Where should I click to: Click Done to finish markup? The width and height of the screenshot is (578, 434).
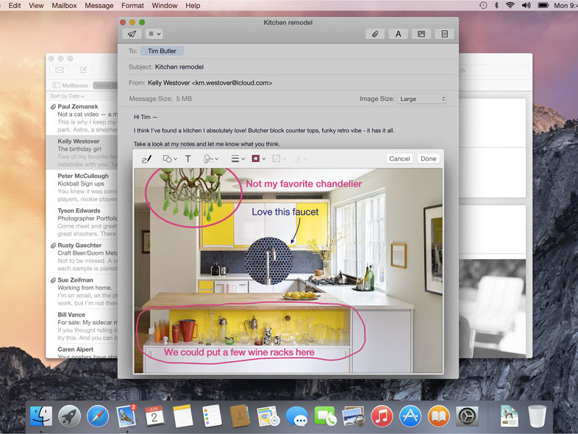[x=428, y=159]
